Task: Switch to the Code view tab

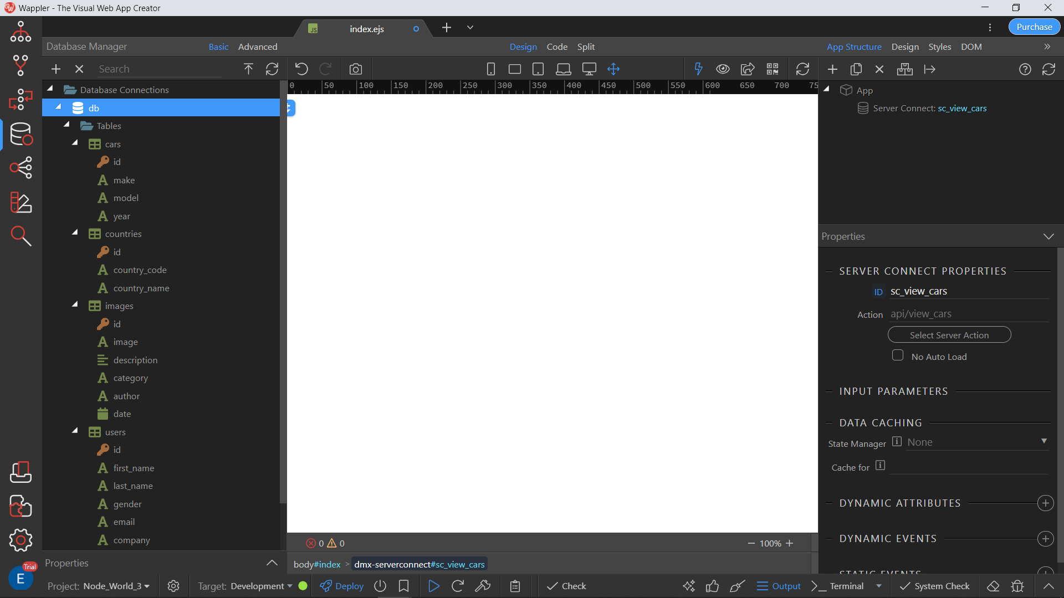Action: point(556,47)
